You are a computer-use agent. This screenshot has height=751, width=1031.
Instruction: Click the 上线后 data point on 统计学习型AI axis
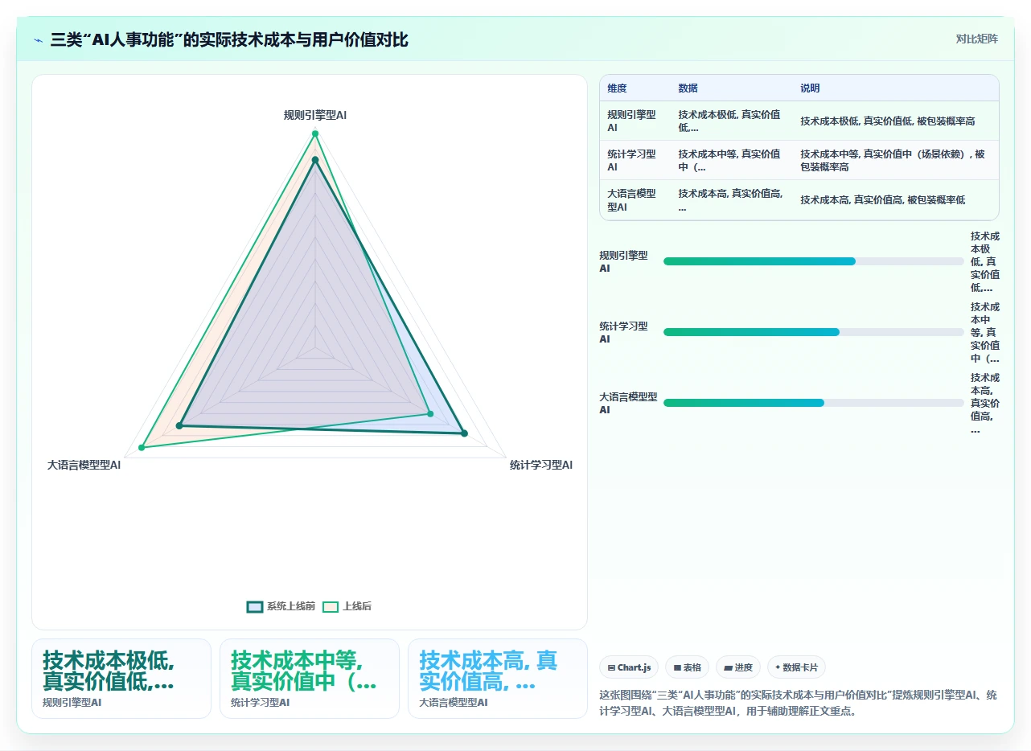[430, 414]
